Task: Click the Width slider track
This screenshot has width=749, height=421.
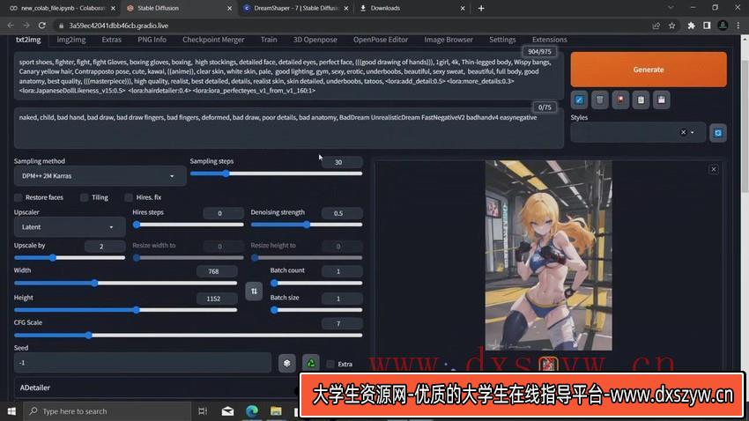Action: pos(126,283)
